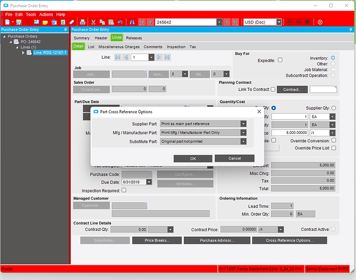Click the Paste clipboard toolbar icon
This screenshot has height=280, width=356.
pos(111,22)
